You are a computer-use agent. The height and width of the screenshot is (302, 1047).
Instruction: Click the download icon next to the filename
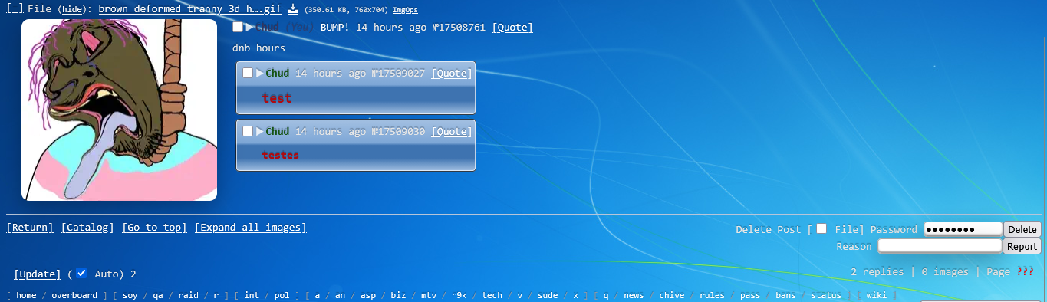pos(293,10)
